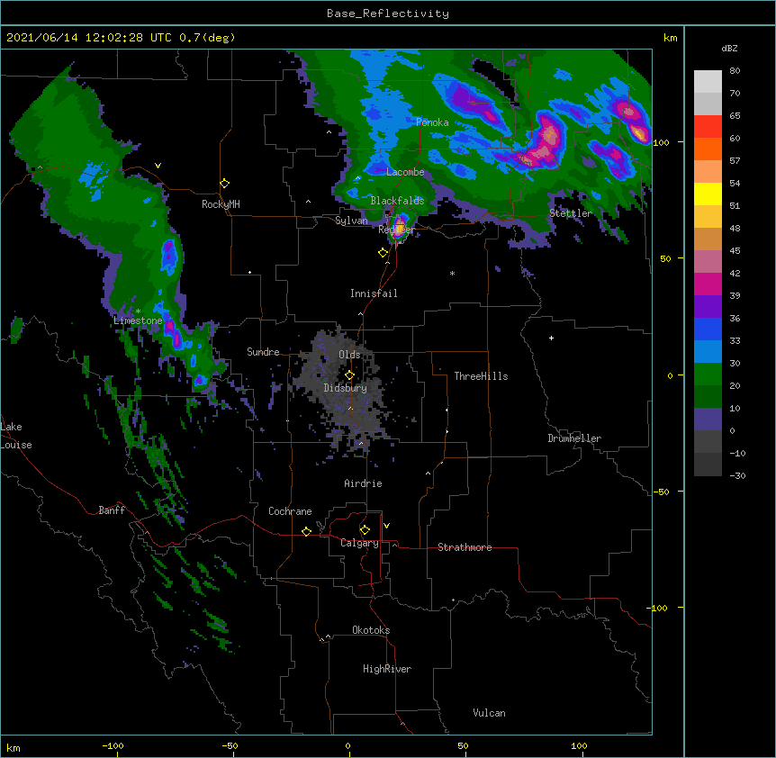Click the RedDeer label
The height and width of the screenshot is (758, 776).
tap(397, 230)
